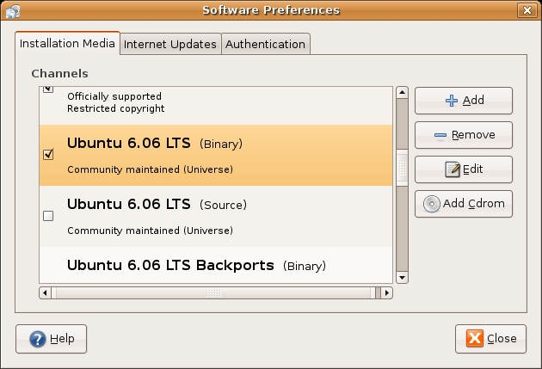Click the Software Preferences title bar icon
Viewport: 542px width, 369px height.
click(x=13, y=11)
